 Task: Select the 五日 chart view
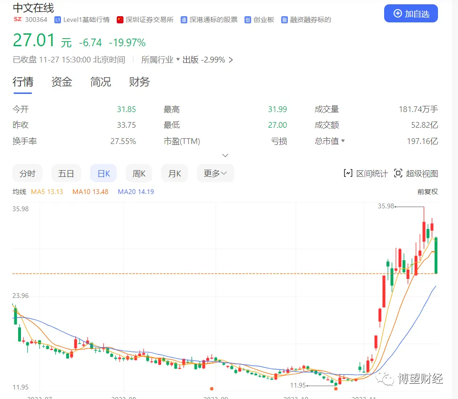coord(66,174)
